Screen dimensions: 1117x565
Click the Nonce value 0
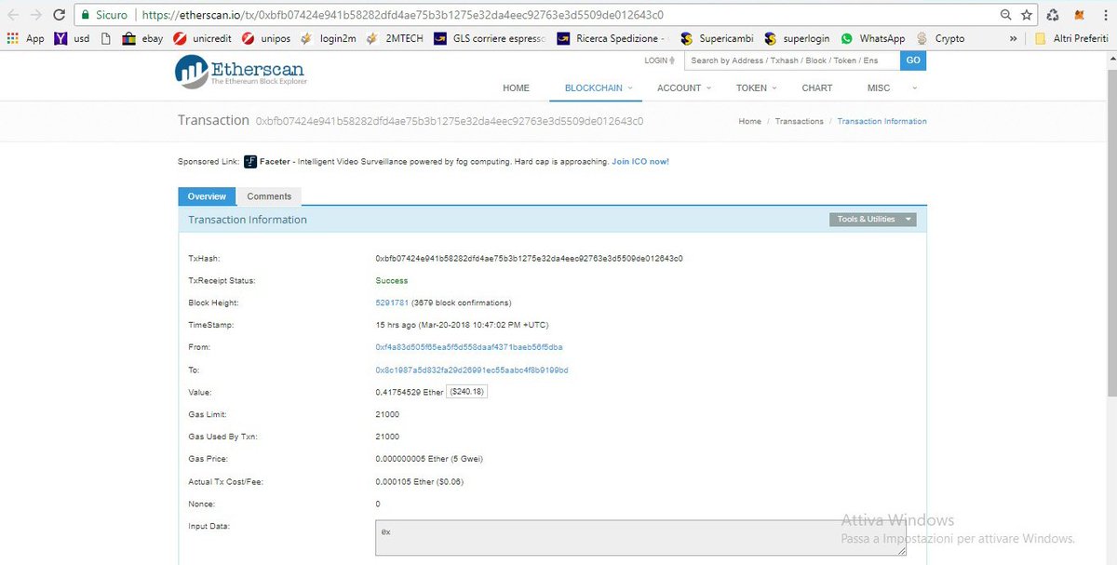378,504
